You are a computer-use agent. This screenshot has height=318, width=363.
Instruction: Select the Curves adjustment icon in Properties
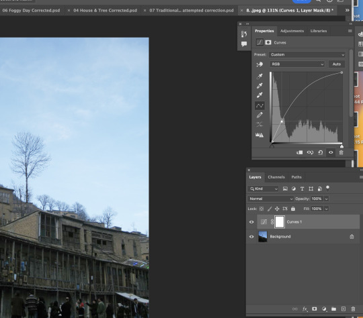click(259, 42)
